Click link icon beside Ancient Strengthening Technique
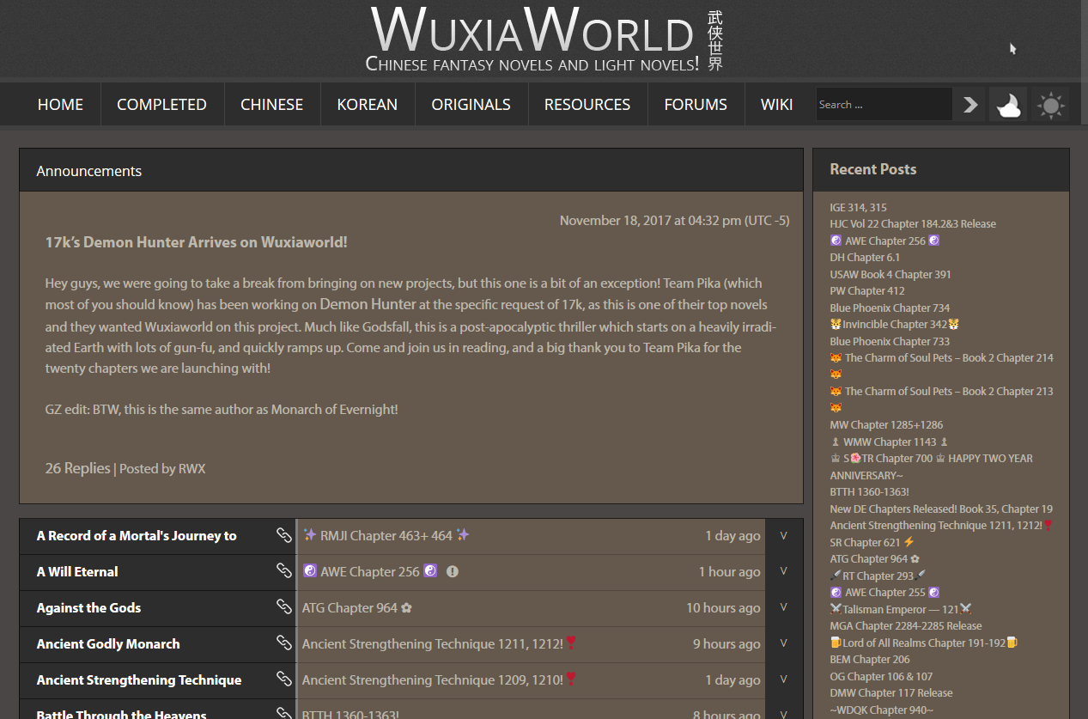Image resolution: width=1088 pixels, height=719 pixels. (x=284, y=679)
